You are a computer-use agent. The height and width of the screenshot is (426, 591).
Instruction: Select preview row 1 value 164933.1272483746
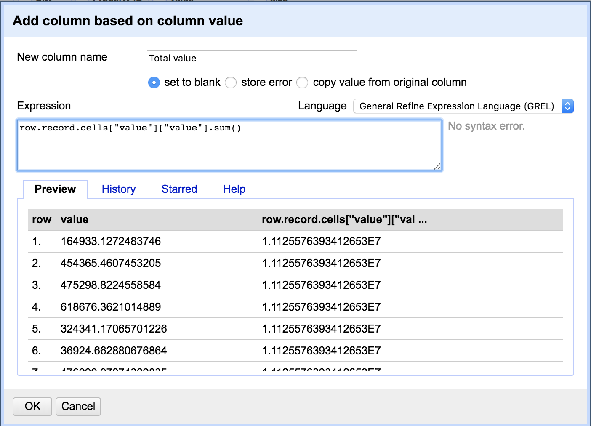click(x=111, y=242)
